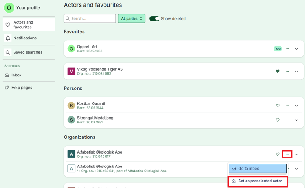Select Go to inbox from the menu
This screenshot has width=305, height=188.
coord(258,168)
